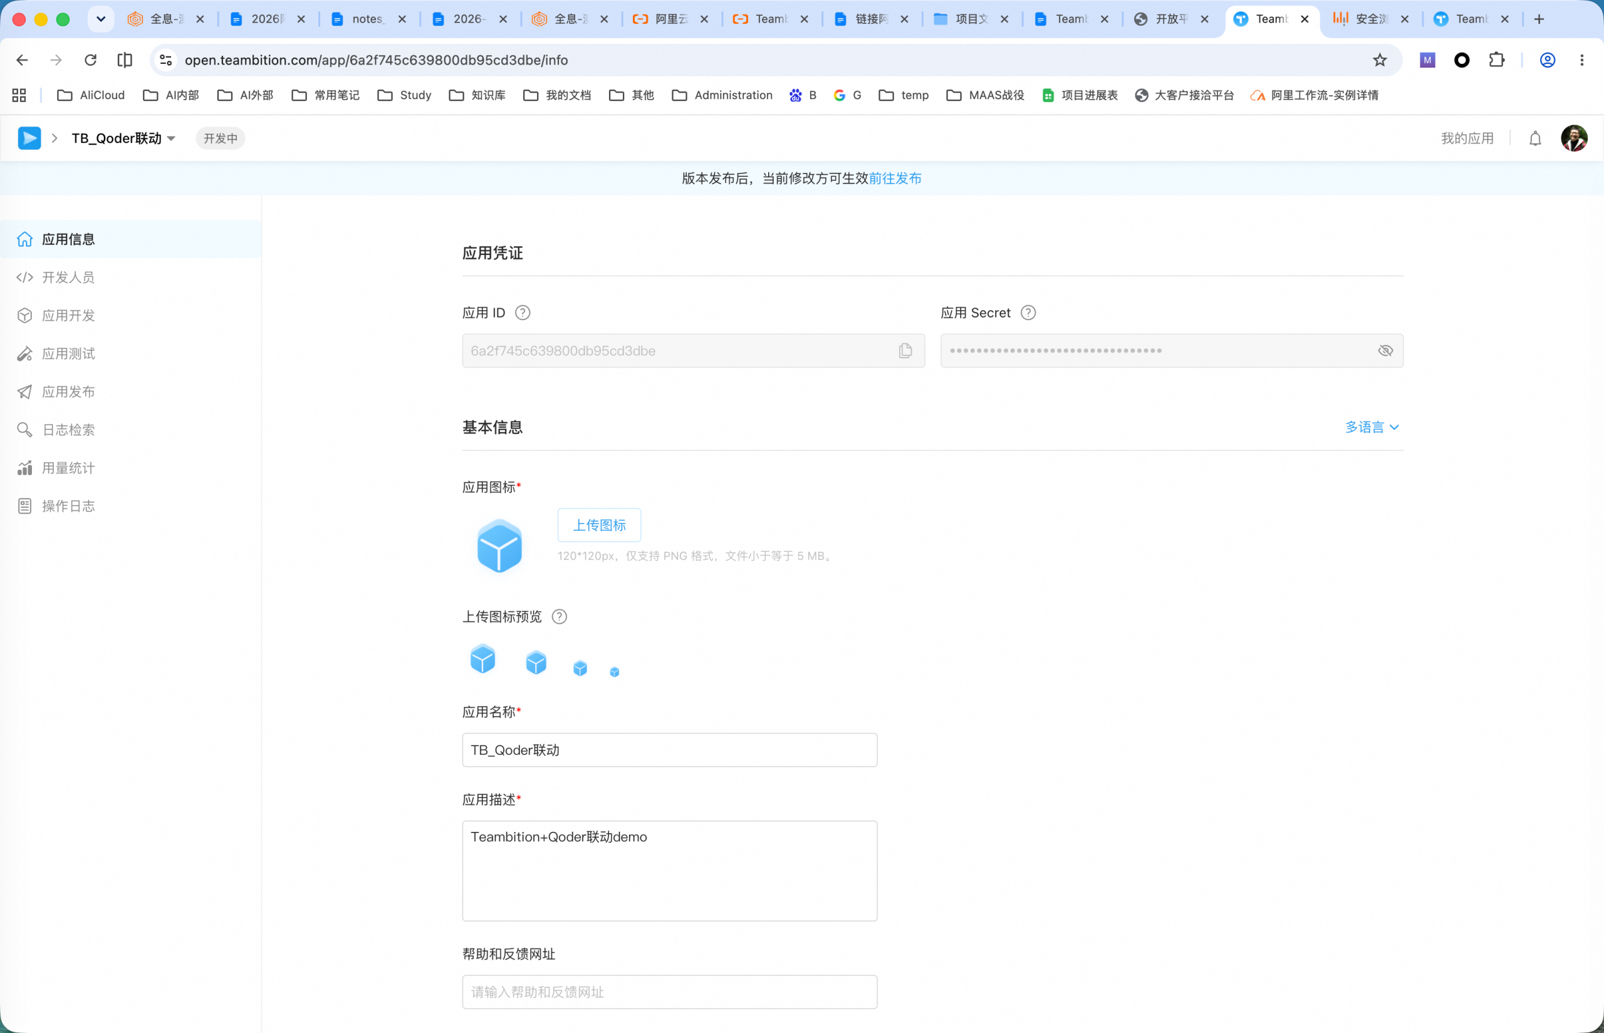Expand the 多语言 dropdown
Image resolution: width=1604 pixels, height=1033 pixels.
[1372, 427]
